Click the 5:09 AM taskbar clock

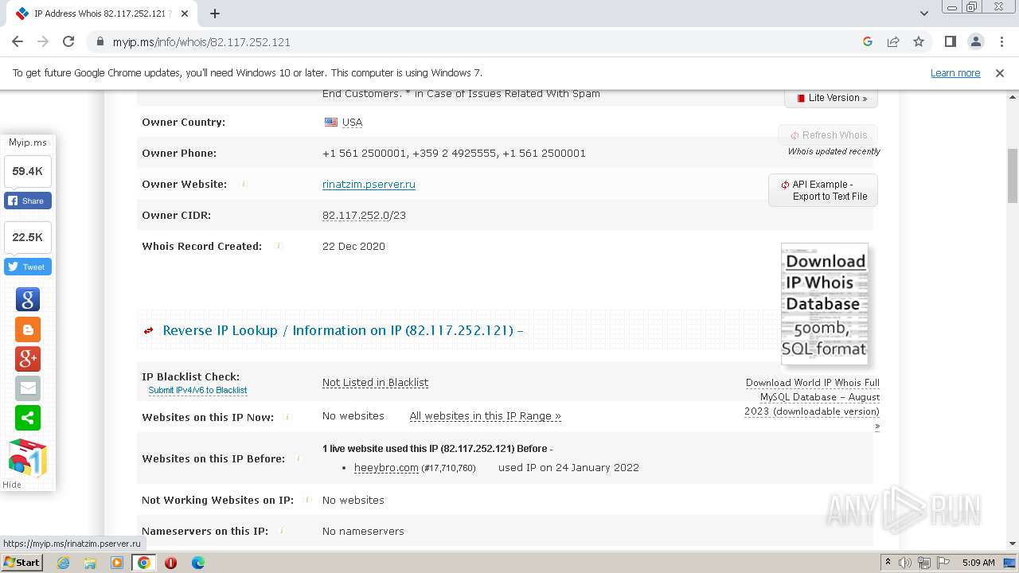pyautogui.click(x=978, y=563)
